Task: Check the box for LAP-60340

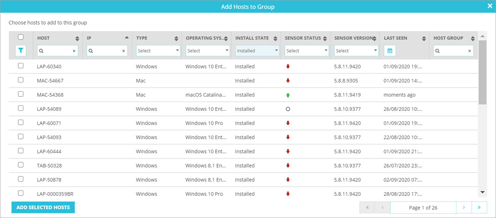Action: click(x=21, y=66)
